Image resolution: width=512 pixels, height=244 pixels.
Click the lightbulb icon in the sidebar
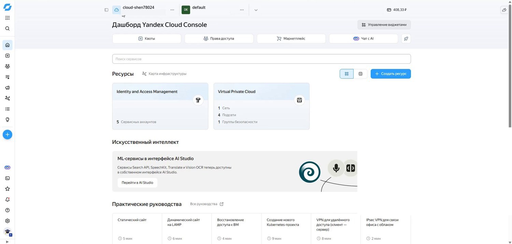click(8, 120)
